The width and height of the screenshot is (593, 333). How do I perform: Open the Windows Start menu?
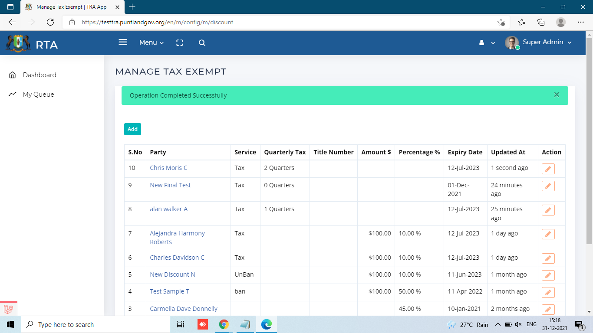[x=10, y=324]
